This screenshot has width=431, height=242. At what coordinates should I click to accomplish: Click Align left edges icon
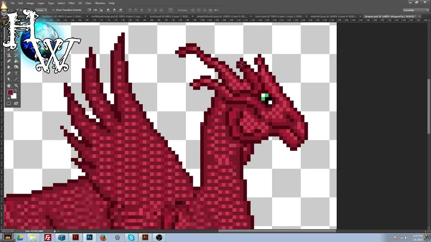pos(108,10)
